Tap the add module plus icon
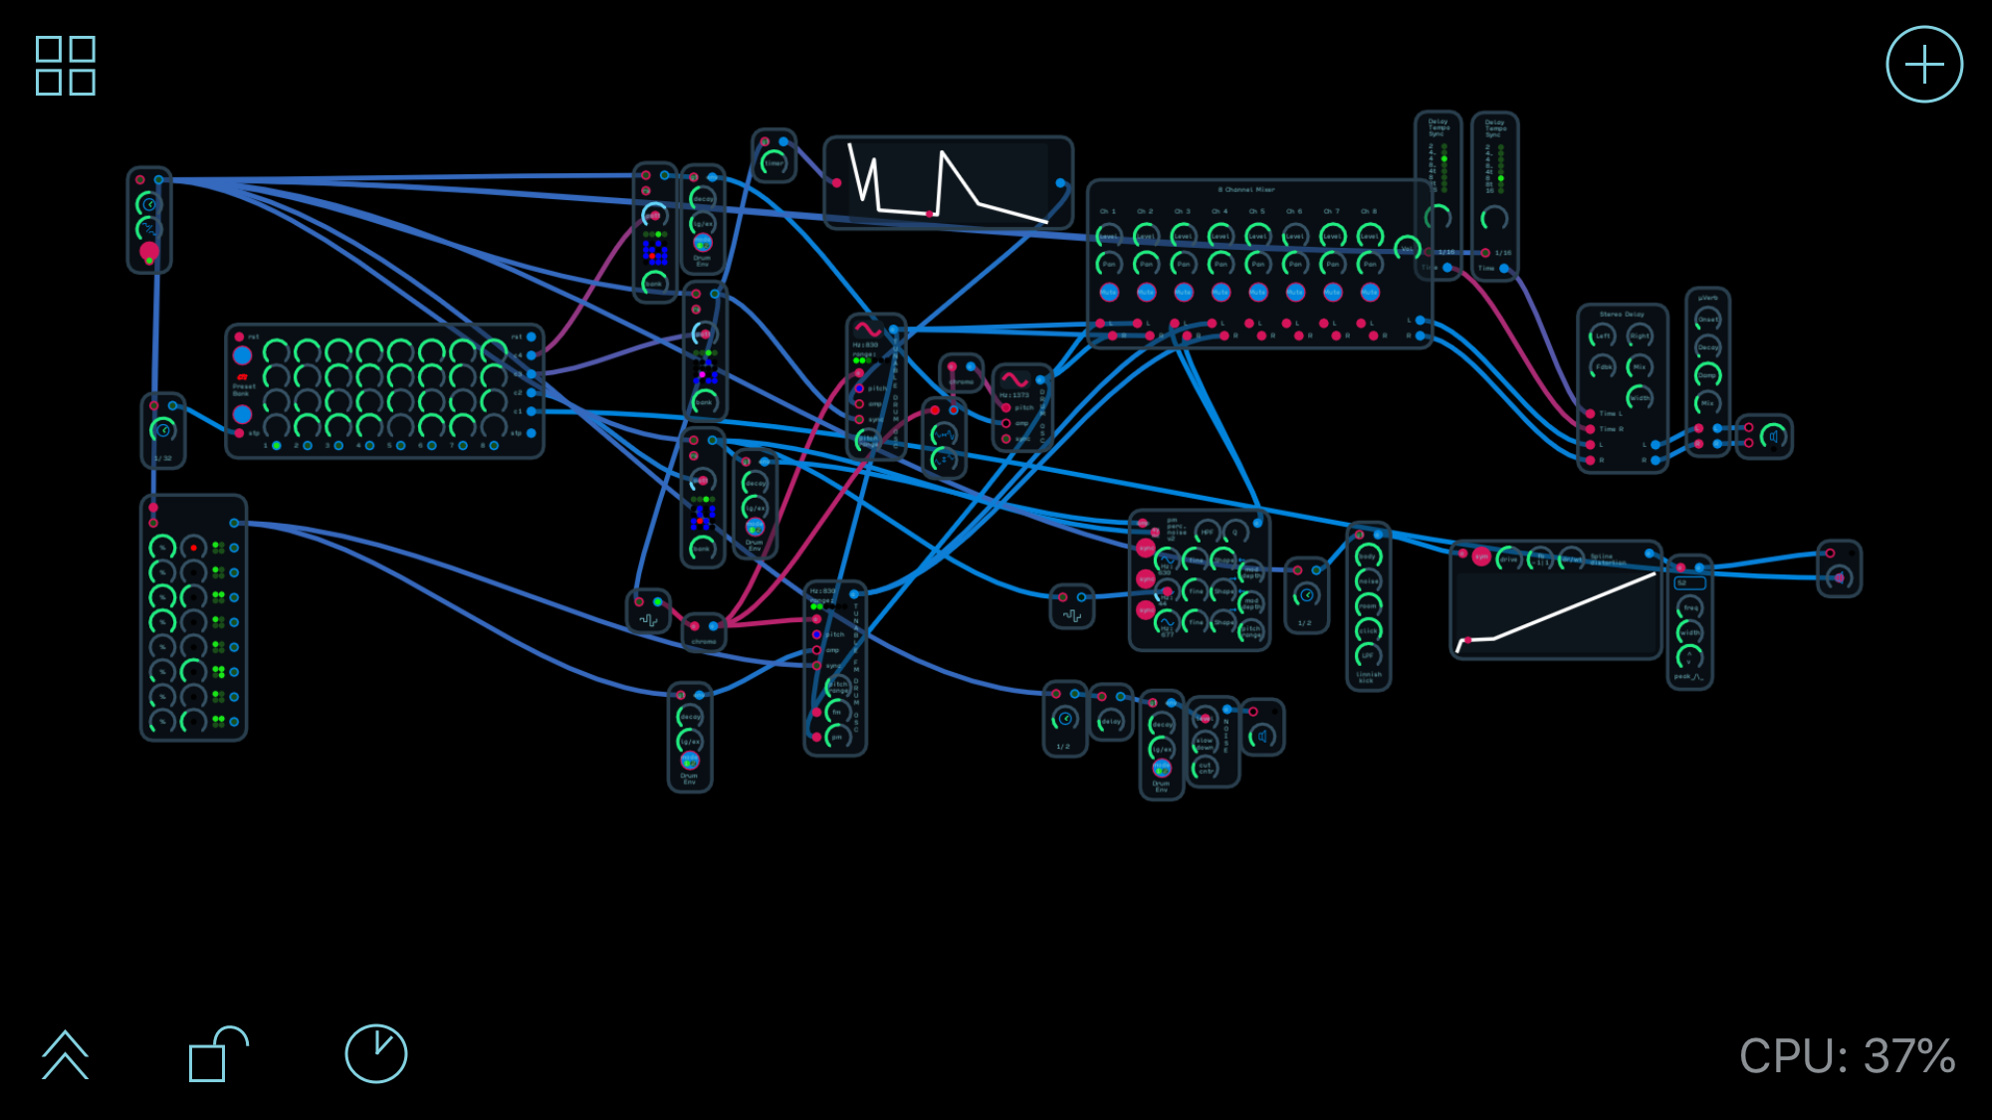The image size is (1992, 1120). (x=1923, y=65)
